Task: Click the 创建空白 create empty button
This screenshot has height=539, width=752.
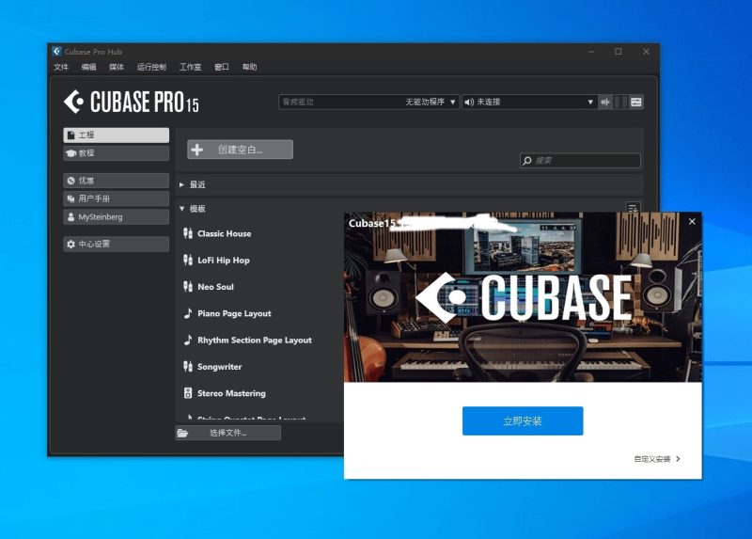Action: click(x=241, y=150)
